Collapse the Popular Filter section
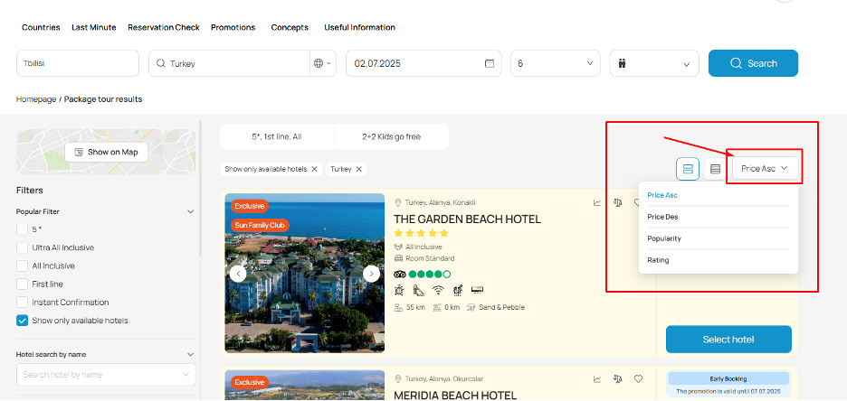Viewport: 847px width, 401px height. [190, 212]
